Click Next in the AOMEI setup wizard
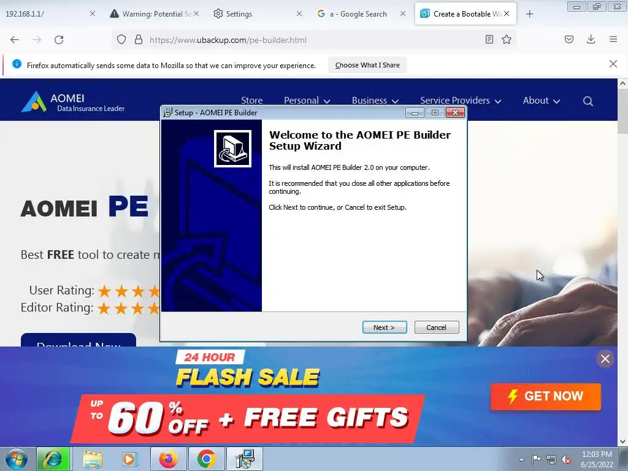Screen dimensions: 628x471 (x=385, y=327)
